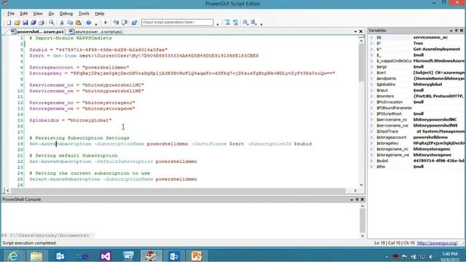This screenshot has height=262, width=466.
Task: Click the 'Set-AzureSubscription' text on line 22
Action: coord(60,162)
